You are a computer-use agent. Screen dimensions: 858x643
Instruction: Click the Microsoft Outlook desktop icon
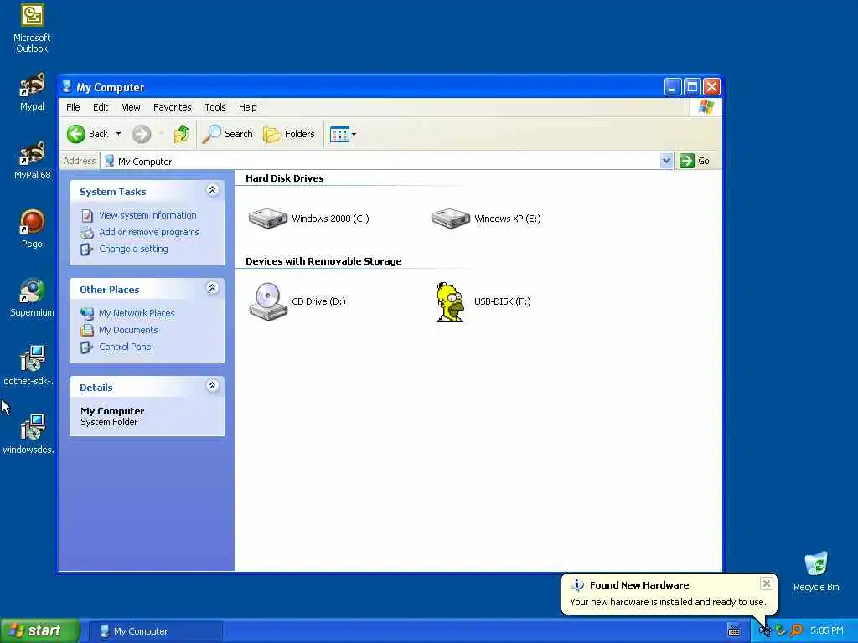point(32,28)
